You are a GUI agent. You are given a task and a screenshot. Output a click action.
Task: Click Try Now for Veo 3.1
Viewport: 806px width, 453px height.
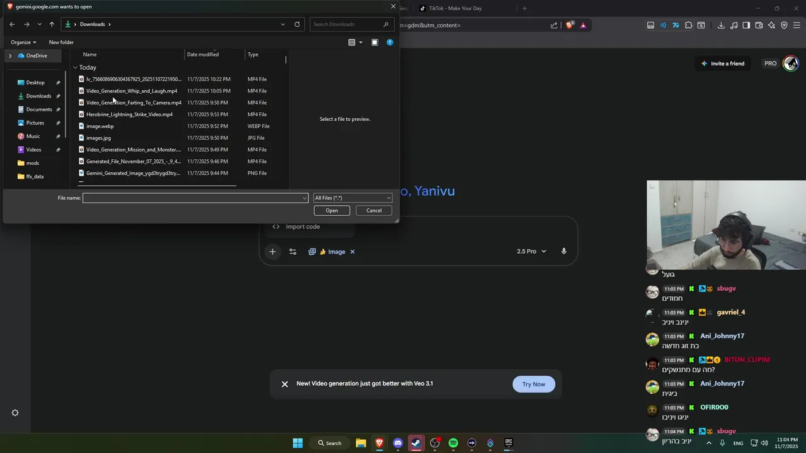click(534, 384)
